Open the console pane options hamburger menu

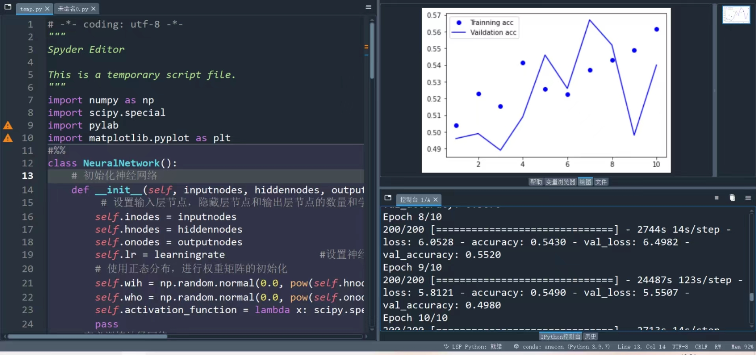coord(748,198)
